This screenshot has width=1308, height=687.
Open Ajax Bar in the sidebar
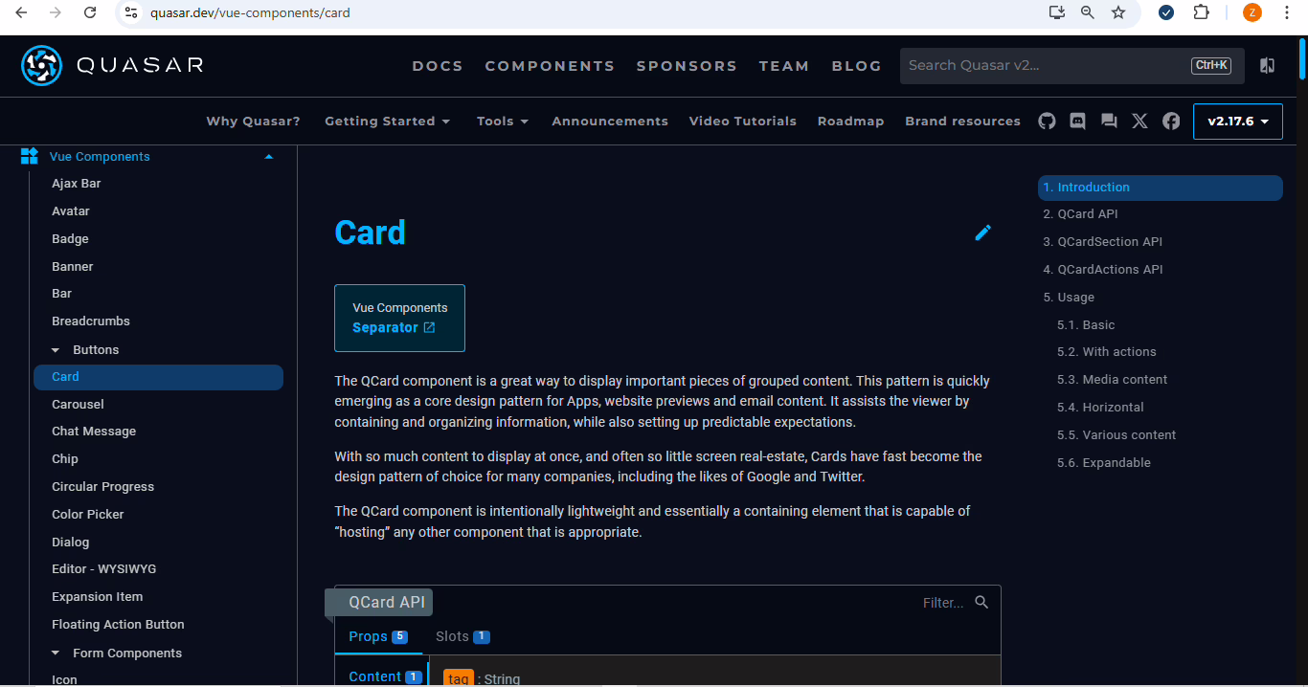(77, 183)
